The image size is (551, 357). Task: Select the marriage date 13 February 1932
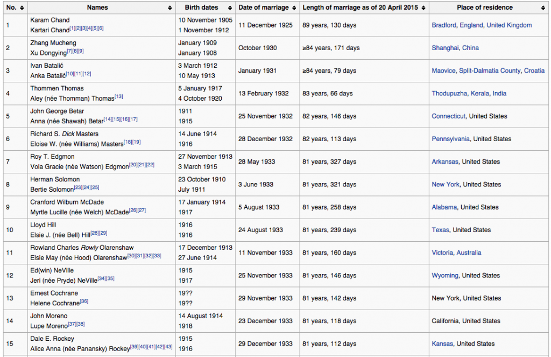[x=264, y=94]
